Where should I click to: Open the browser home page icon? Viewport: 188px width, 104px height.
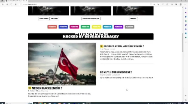(x=16, y=4)
